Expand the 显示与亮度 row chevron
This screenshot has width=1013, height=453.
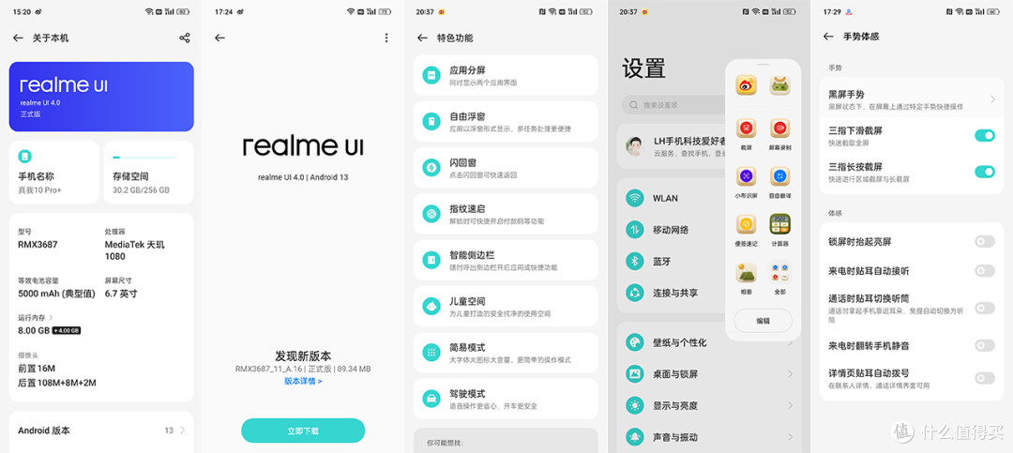(x=790, y=406)
